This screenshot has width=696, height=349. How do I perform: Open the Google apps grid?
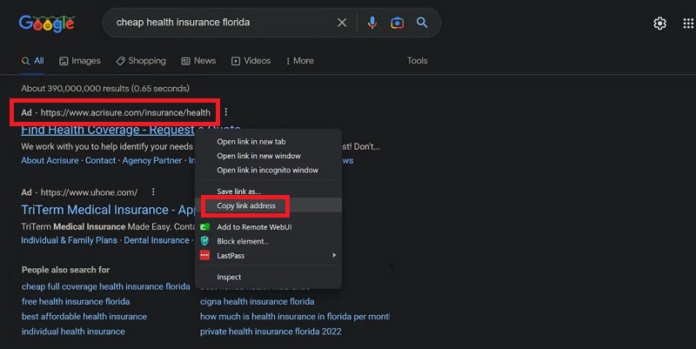[688, 23]
